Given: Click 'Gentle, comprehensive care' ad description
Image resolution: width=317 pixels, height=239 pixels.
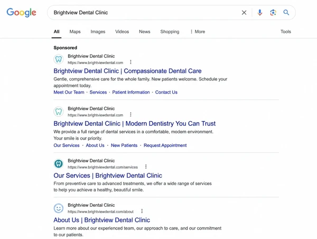Looking at the screenshot, I should 141,82.
